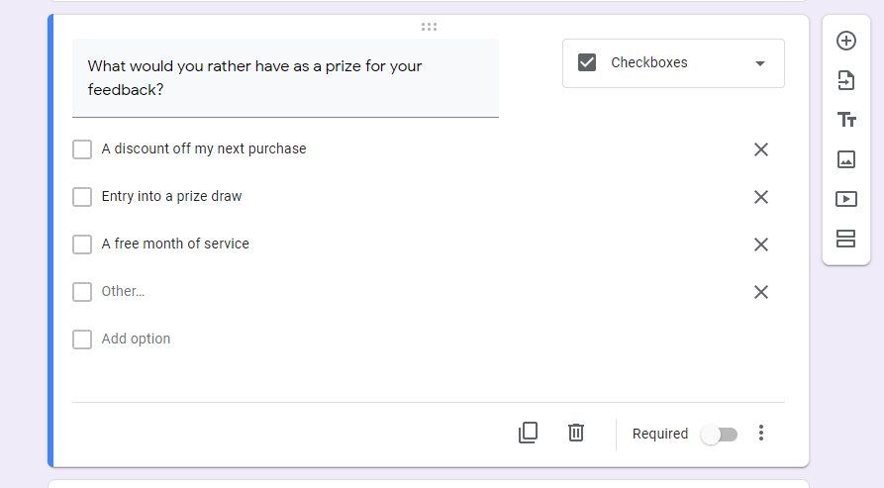Edit the Entry into a prize draw text
884x488 pixels.
[171, 196]
